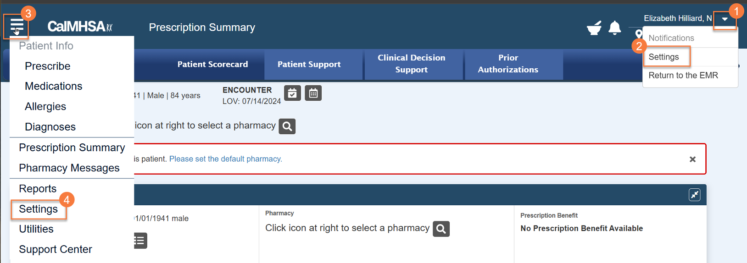747x263 pixels.
Task: Dismiss the default pharmacy alert
Action: (692, 159)
